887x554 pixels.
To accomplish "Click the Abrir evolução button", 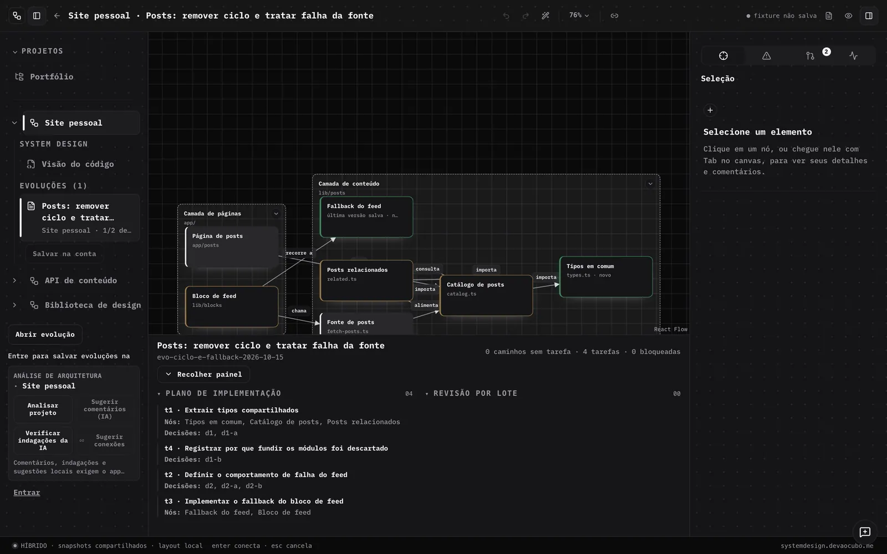I will [45, 335].
